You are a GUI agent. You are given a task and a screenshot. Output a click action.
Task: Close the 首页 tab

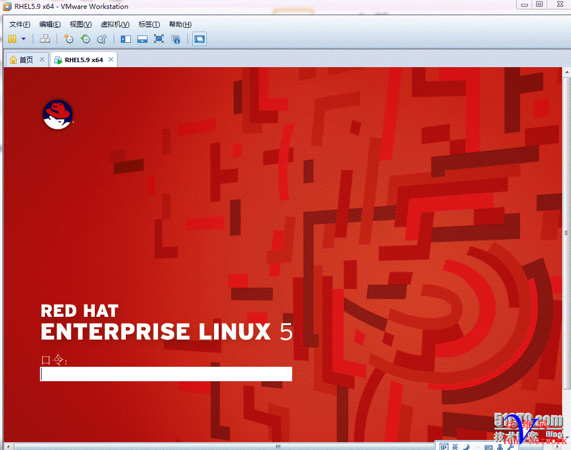pyautogui.click(x=42, y=59)
